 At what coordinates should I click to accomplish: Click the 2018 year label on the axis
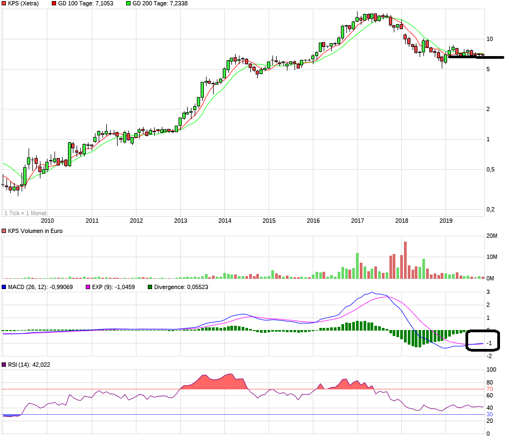pyautogui.click(x=402, y=221)
